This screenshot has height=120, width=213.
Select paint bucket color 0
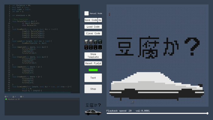click(86, 42)
